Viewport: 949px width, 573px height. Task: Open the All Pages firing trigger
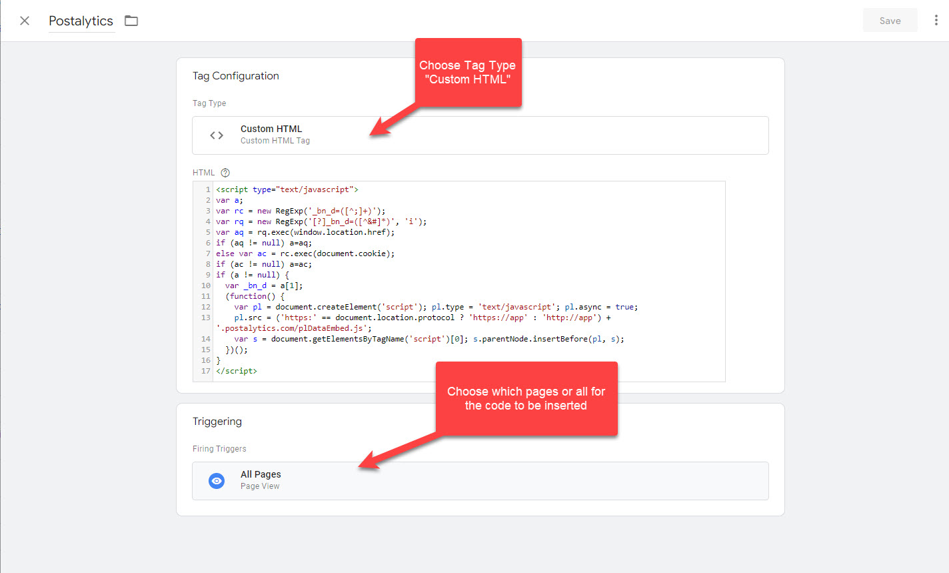pyautogui.click(x=480, y=481)
